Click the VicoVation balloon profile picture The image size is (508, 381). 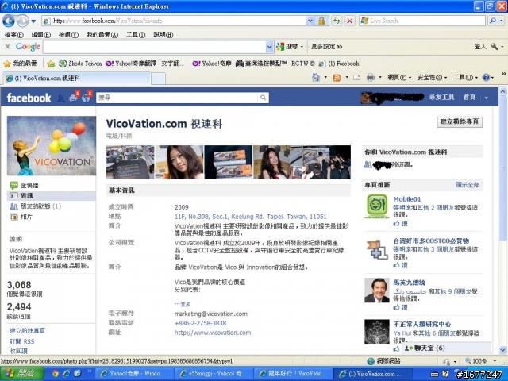click(52, 146)
